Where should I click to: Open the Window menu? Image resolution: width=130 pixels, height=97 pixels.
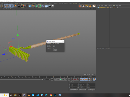click(x=75, y=3)
